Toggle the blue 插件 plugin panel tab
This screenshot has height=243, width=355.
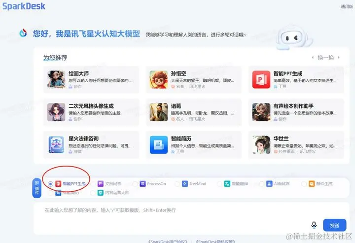(36, 188)
